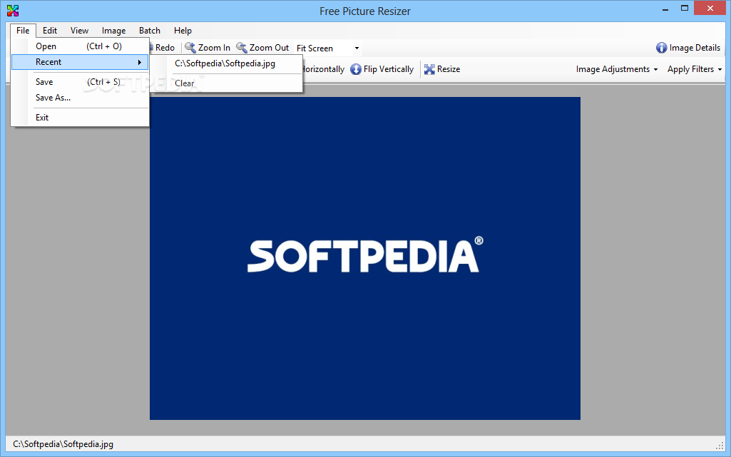
Task: Open the File menu
Action: [23, 30]
